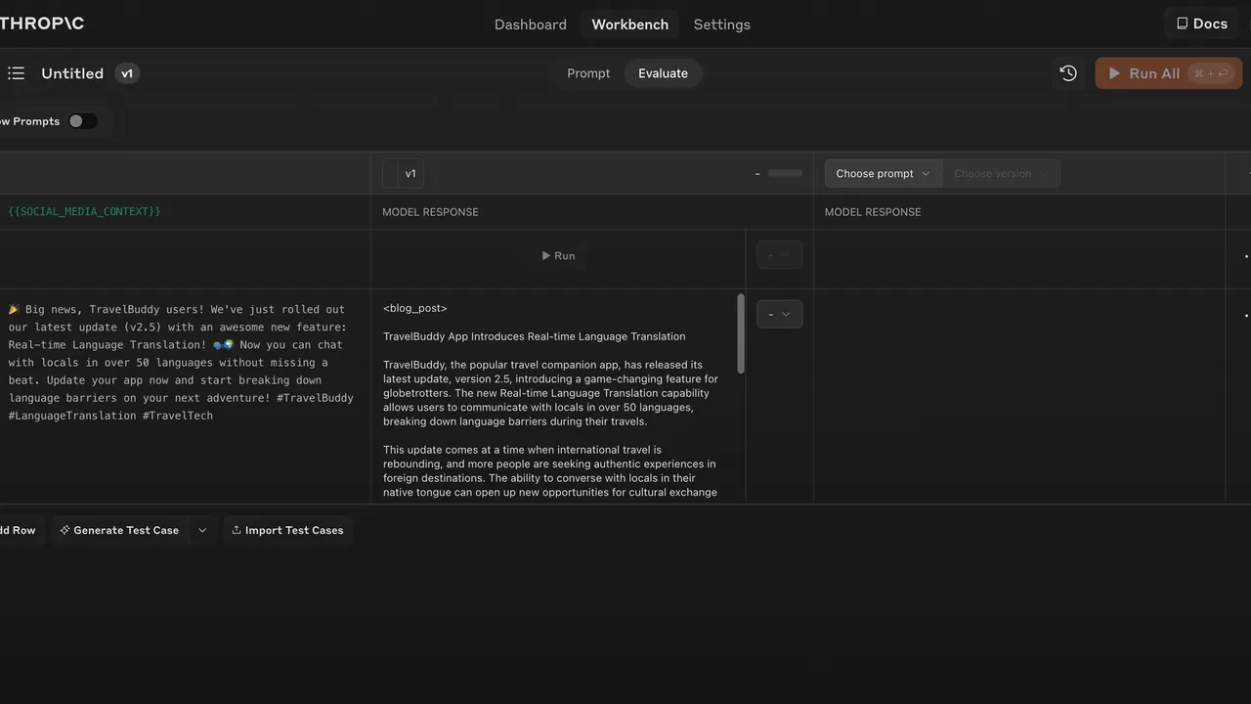Click the Anthropic logo

pyautogui.click(x=42, y=23)
